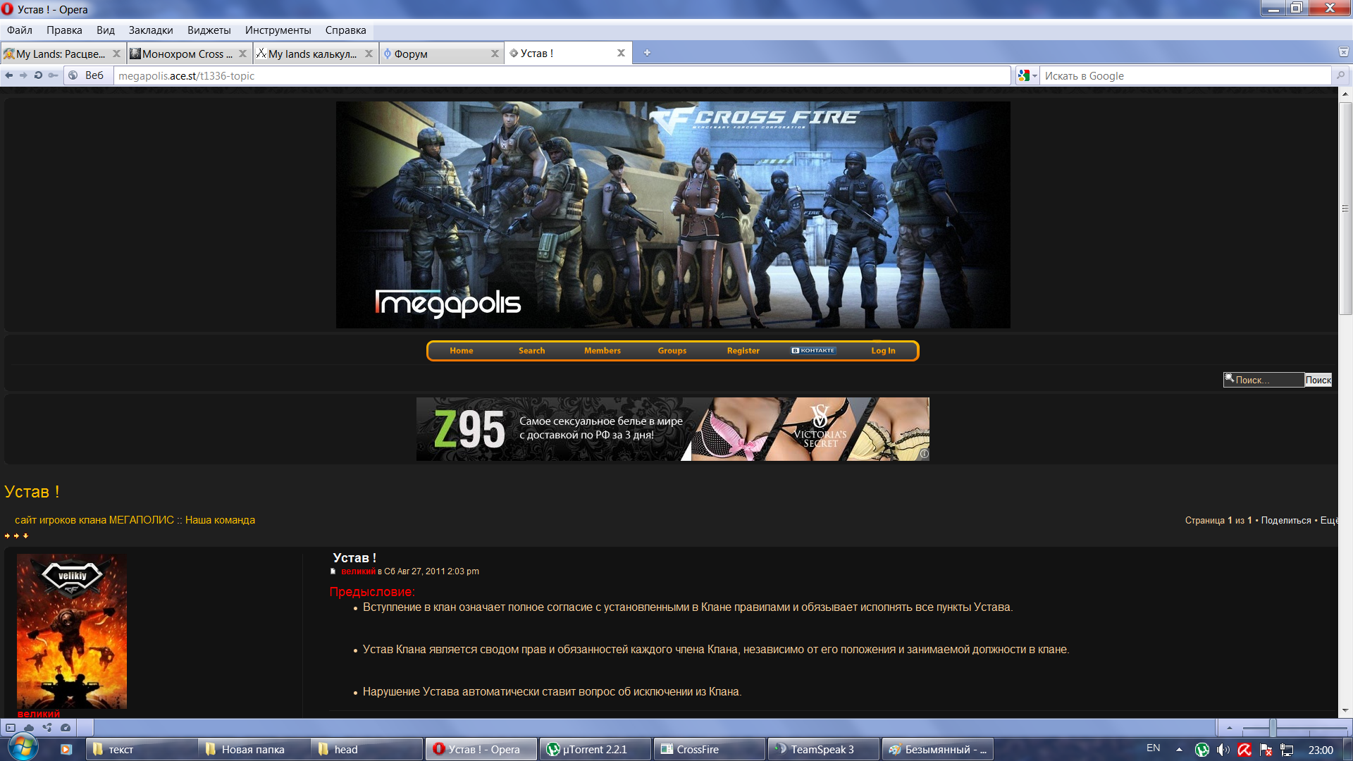Click the великий author link in post

[x=359, y=571]
